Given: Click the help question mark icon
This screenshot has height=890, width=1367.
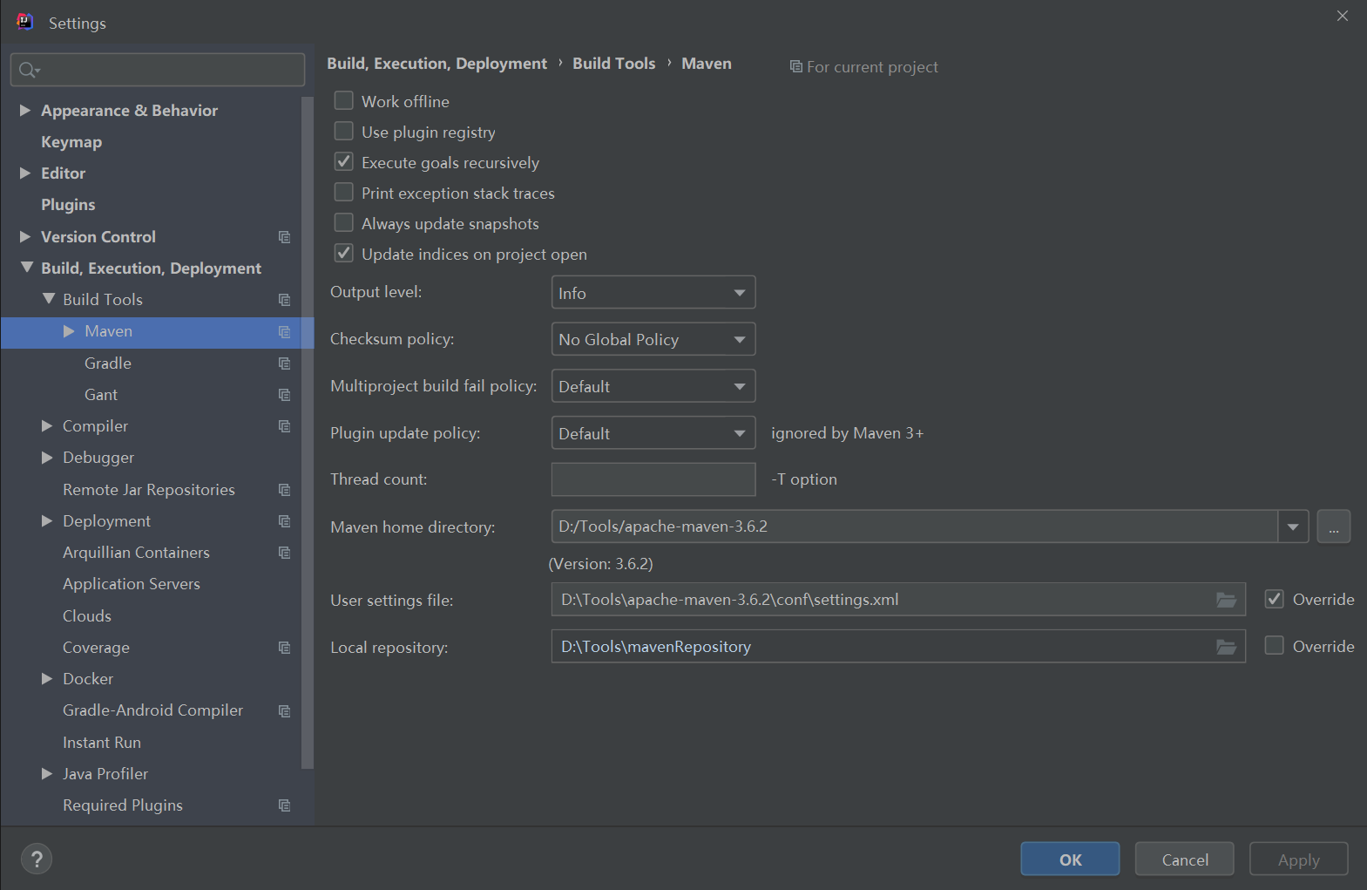Looking at the screenshot, I should pyautogui.click(x=37, y=859).
